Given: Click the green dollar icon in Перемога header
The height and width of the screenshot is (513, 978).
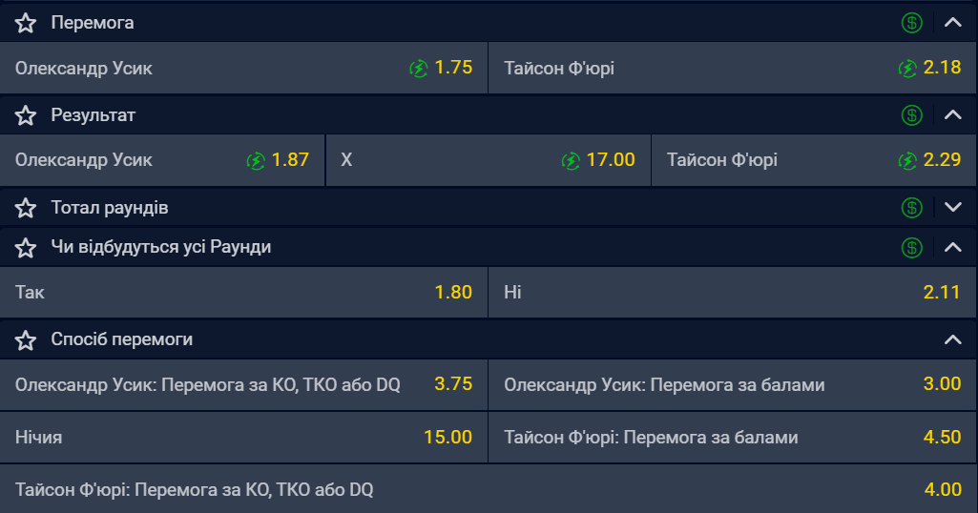Looking at the screenshot, I should point(912,23).
